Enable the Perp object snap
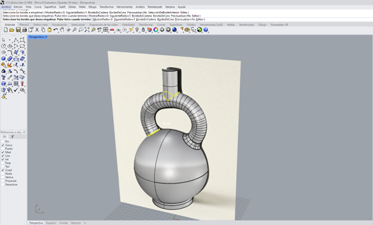Image resolution: width=373 pixels, height=225 pixels. coord(3,163)
